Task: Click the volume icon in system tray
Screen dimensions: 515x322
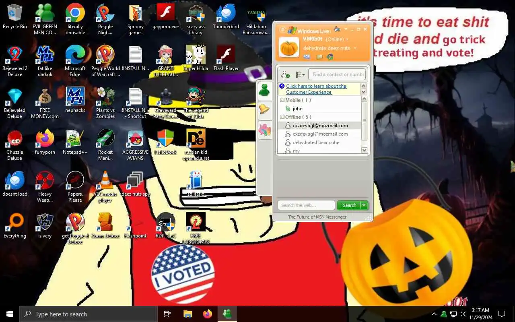Action: (x=463, y=314)
